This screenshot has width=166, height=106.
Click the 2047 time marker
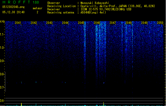click(113, 23)
